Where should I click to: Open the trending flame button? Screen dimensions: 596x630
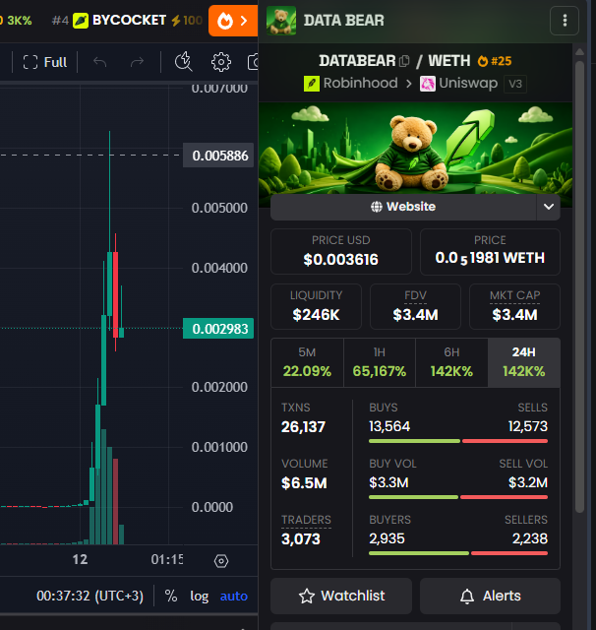tap(233, 21)
